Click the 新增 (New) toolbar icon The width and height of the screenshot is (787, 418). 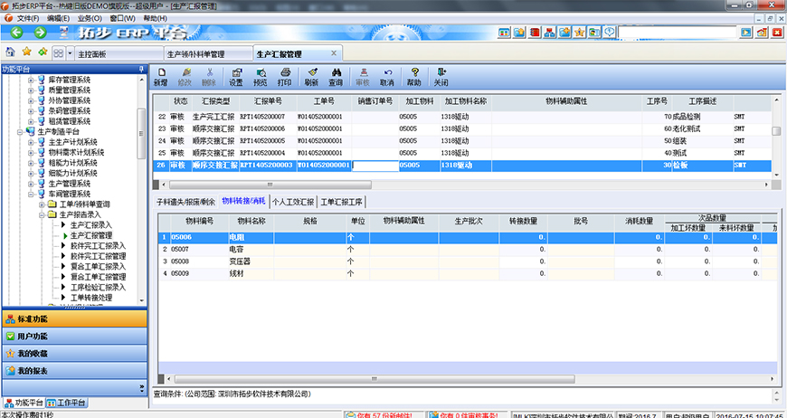pos(161,76)
